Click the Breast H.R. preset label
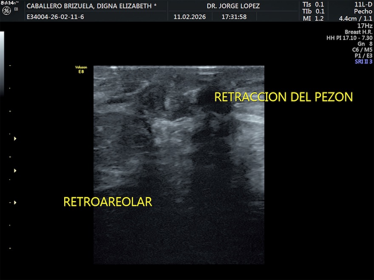Viewport: 374px width, 280px height. pyautogui.click(x=358, y=32)
